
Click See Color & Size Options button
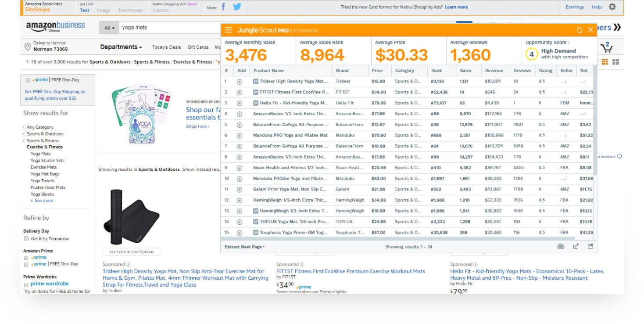tap(131, 252)
